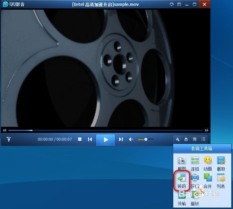Play the sample.mov video
The height and width of the screenshot is (209, 233).
pos(106,140)
